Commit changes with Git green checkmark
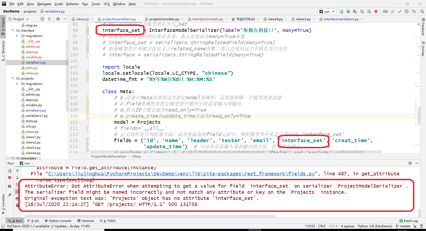 (400, 11)
